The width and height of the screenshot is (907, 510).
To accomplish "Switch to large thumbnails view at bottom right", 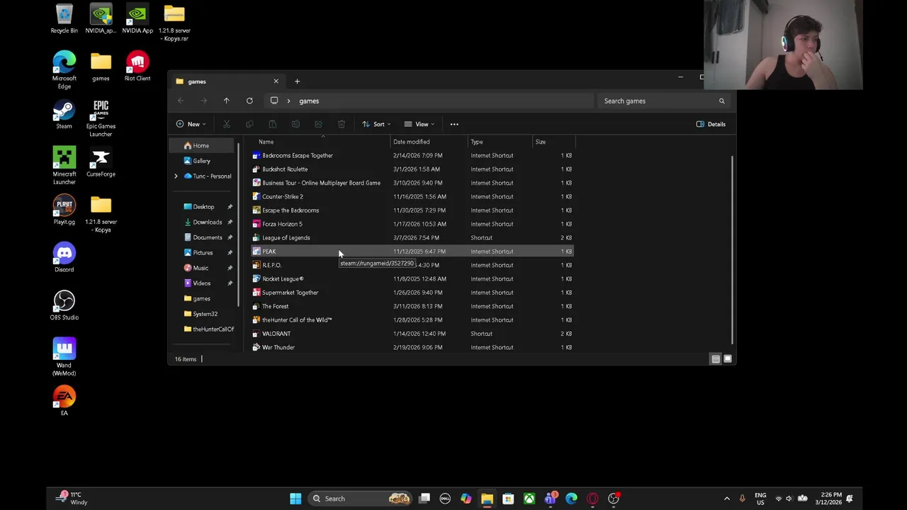I will [728, 359].
